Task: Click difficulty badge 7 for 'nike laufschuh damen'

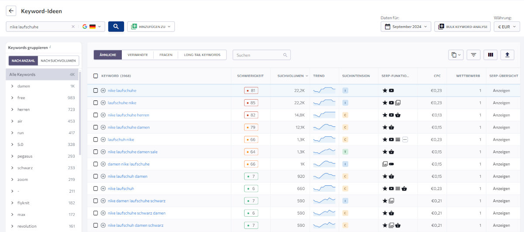Action: [251, 176]
